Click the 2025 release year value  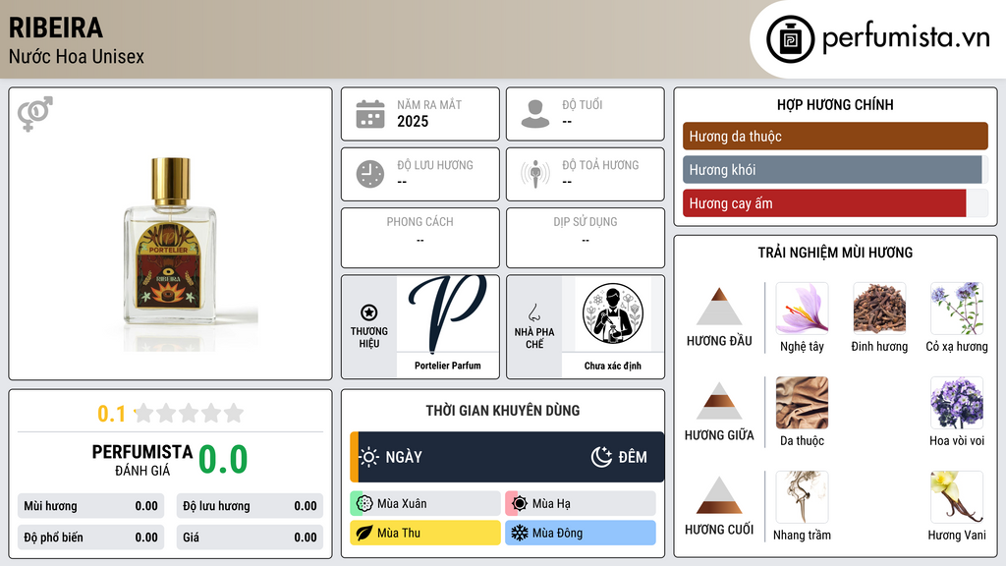(x=413, y=121)
